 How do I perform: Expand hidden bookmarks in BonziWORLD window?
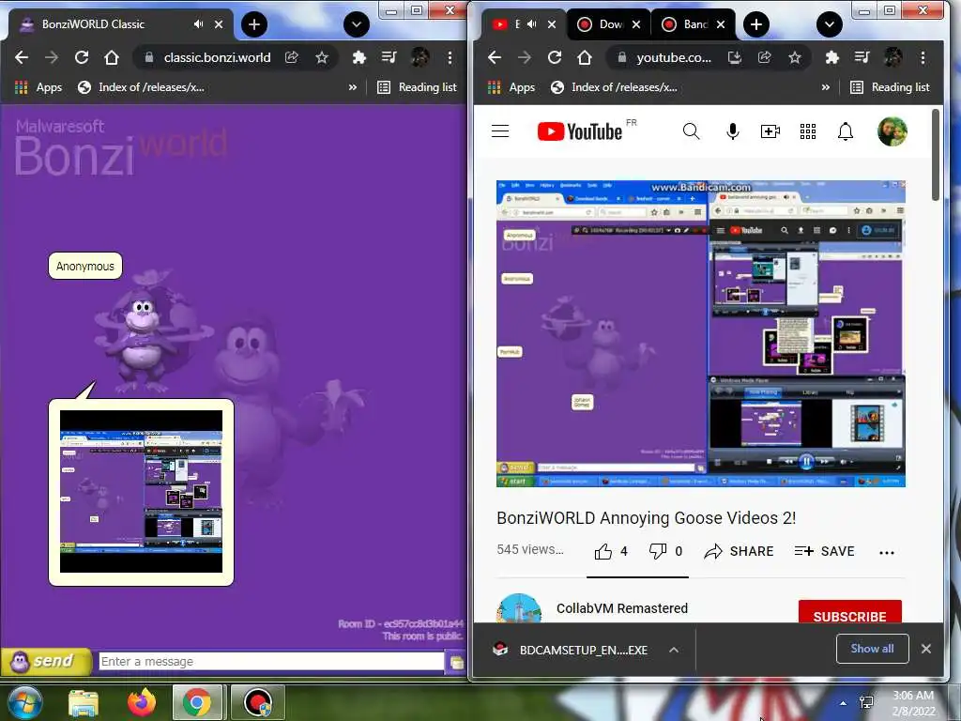point(353,87)
